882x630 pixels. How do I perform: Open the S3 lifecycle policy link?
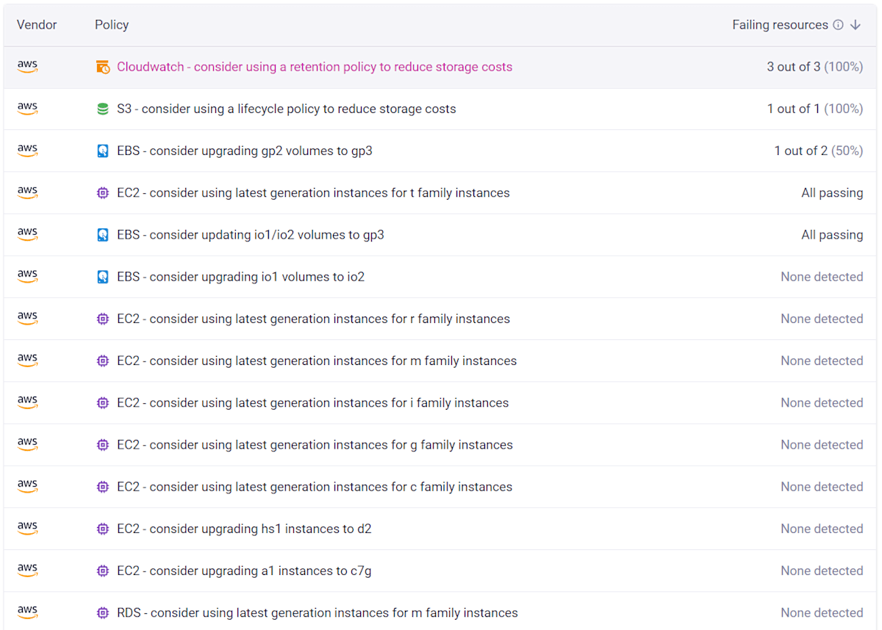[287, 109]
